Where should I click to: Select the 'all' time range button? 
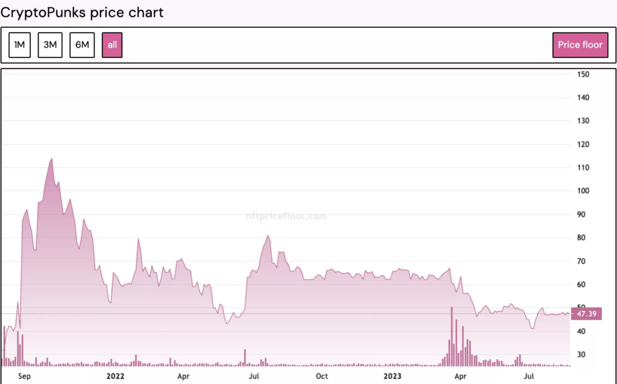(x=112, y=45)
